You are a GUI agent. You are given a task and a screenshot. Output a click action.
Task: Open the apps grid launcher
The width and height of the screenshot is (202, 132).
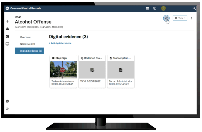point(147,8)
